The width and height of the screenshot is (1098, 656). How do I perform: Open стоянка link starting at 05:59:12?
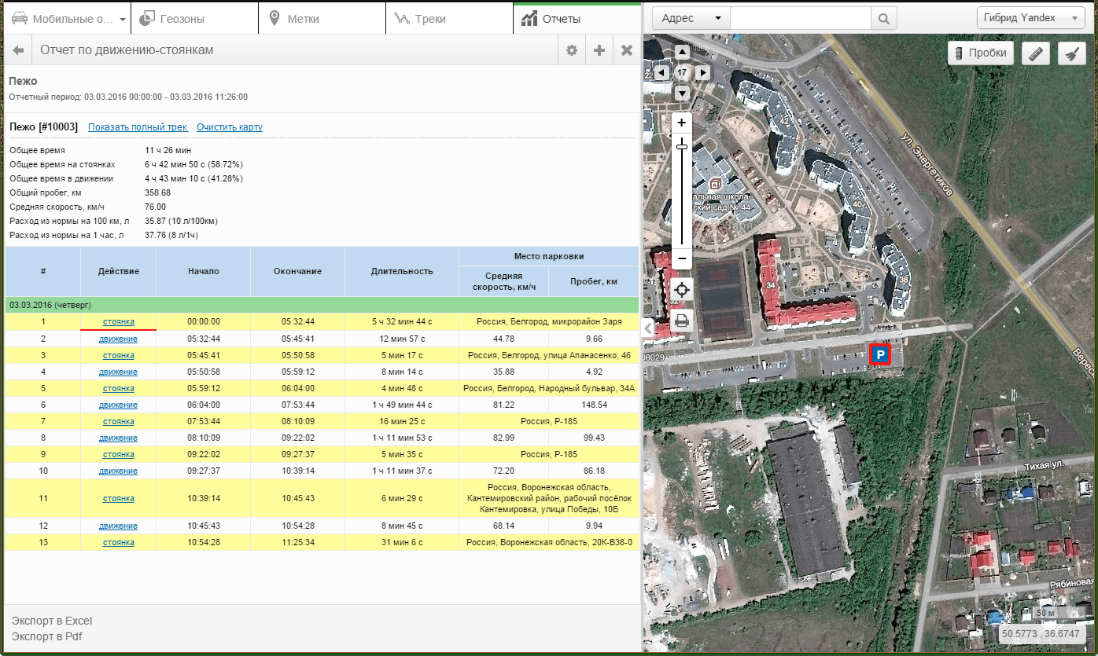pyautogui.click(x=118, y=389)
